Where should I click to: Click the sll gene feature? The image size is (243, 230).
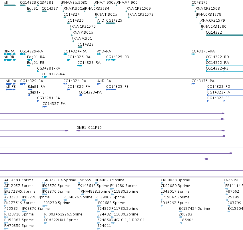click(10, 6)
